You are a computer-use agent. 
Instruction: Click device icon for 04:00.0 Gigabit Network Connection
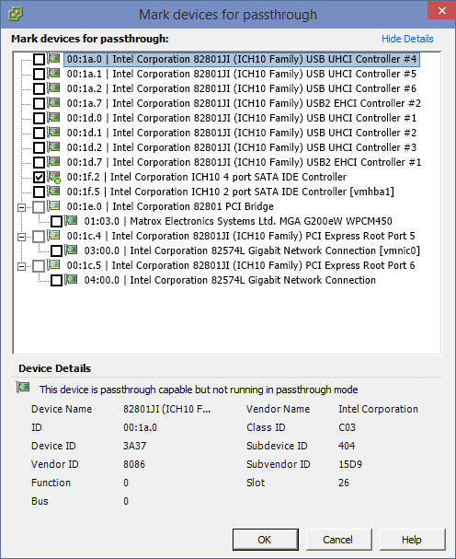click(x=71, y=280)
